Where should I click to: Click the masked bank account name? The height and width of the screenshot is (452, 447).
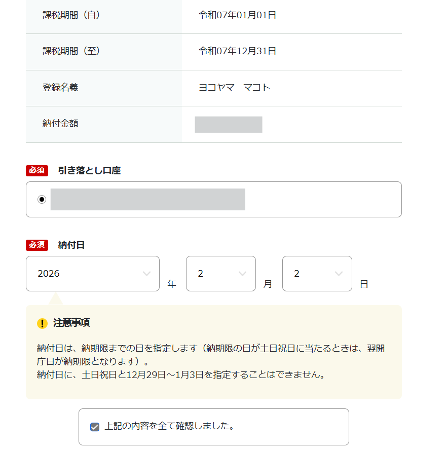[x=148, y=199]
